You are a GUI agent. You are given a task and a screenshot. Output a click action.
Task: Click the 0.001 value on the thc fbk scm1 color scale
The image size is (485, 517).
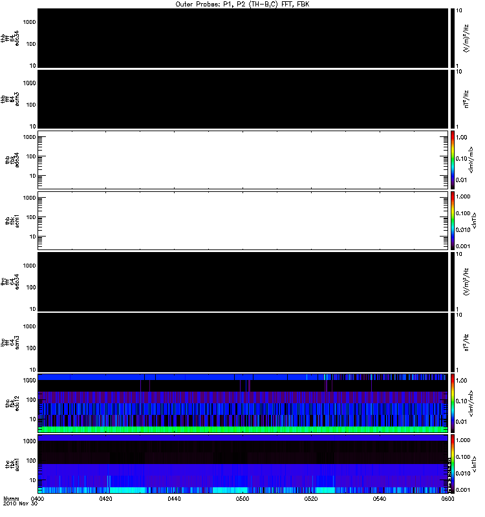pyautogui.click(x=463, y=490)
